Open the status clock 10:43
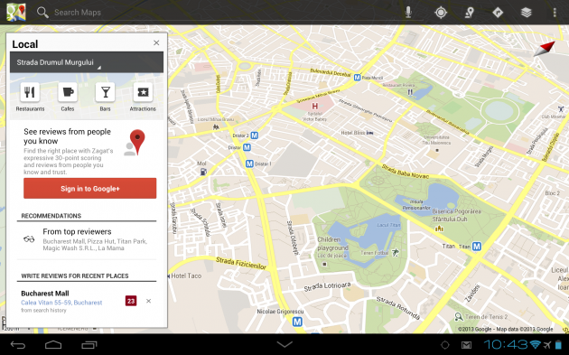Image resolution: width=569 pixels, height=355 pixels. pos(506,344)
